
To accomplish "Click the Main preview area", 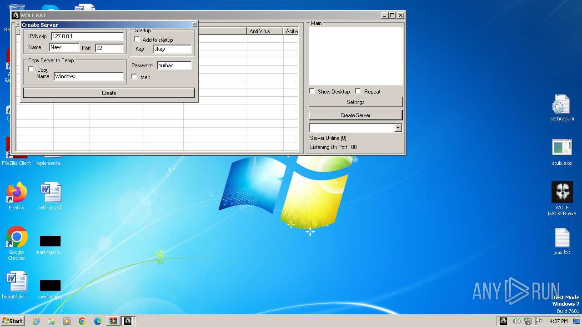I will click(x=356, y=56).
